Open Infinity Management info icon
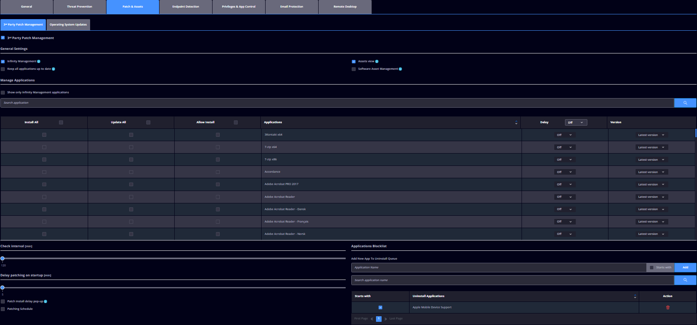 (x=39, y=61)
